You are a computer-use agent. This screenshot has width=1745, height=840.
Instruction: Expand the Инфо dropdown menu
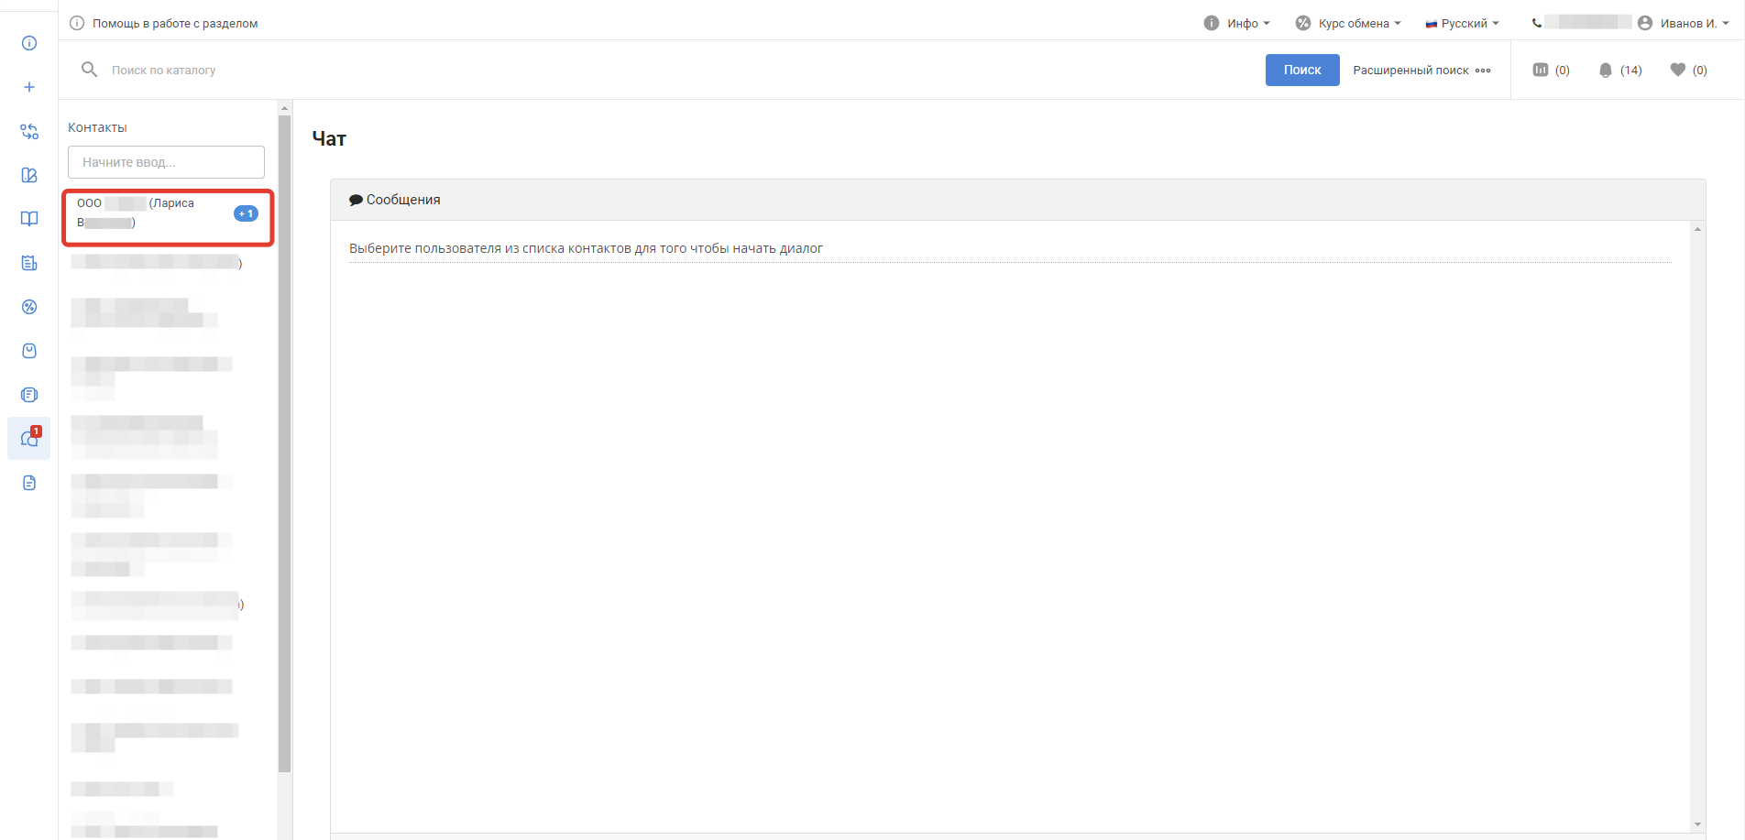click(x=1236, y=23)
